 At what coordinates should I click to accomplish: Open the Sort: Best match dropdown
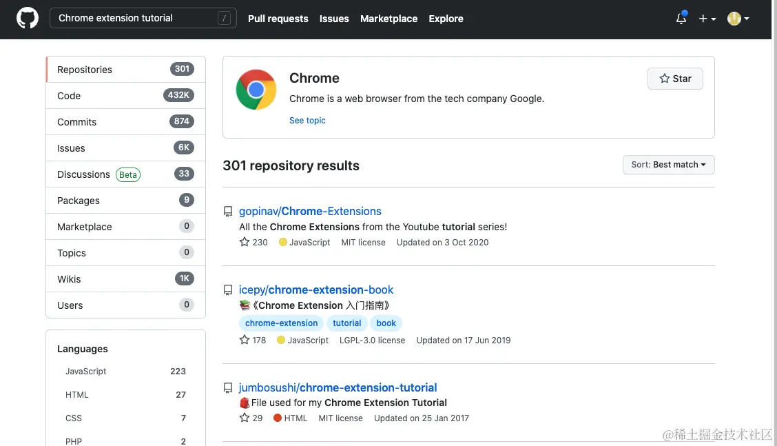click(668, 165)
